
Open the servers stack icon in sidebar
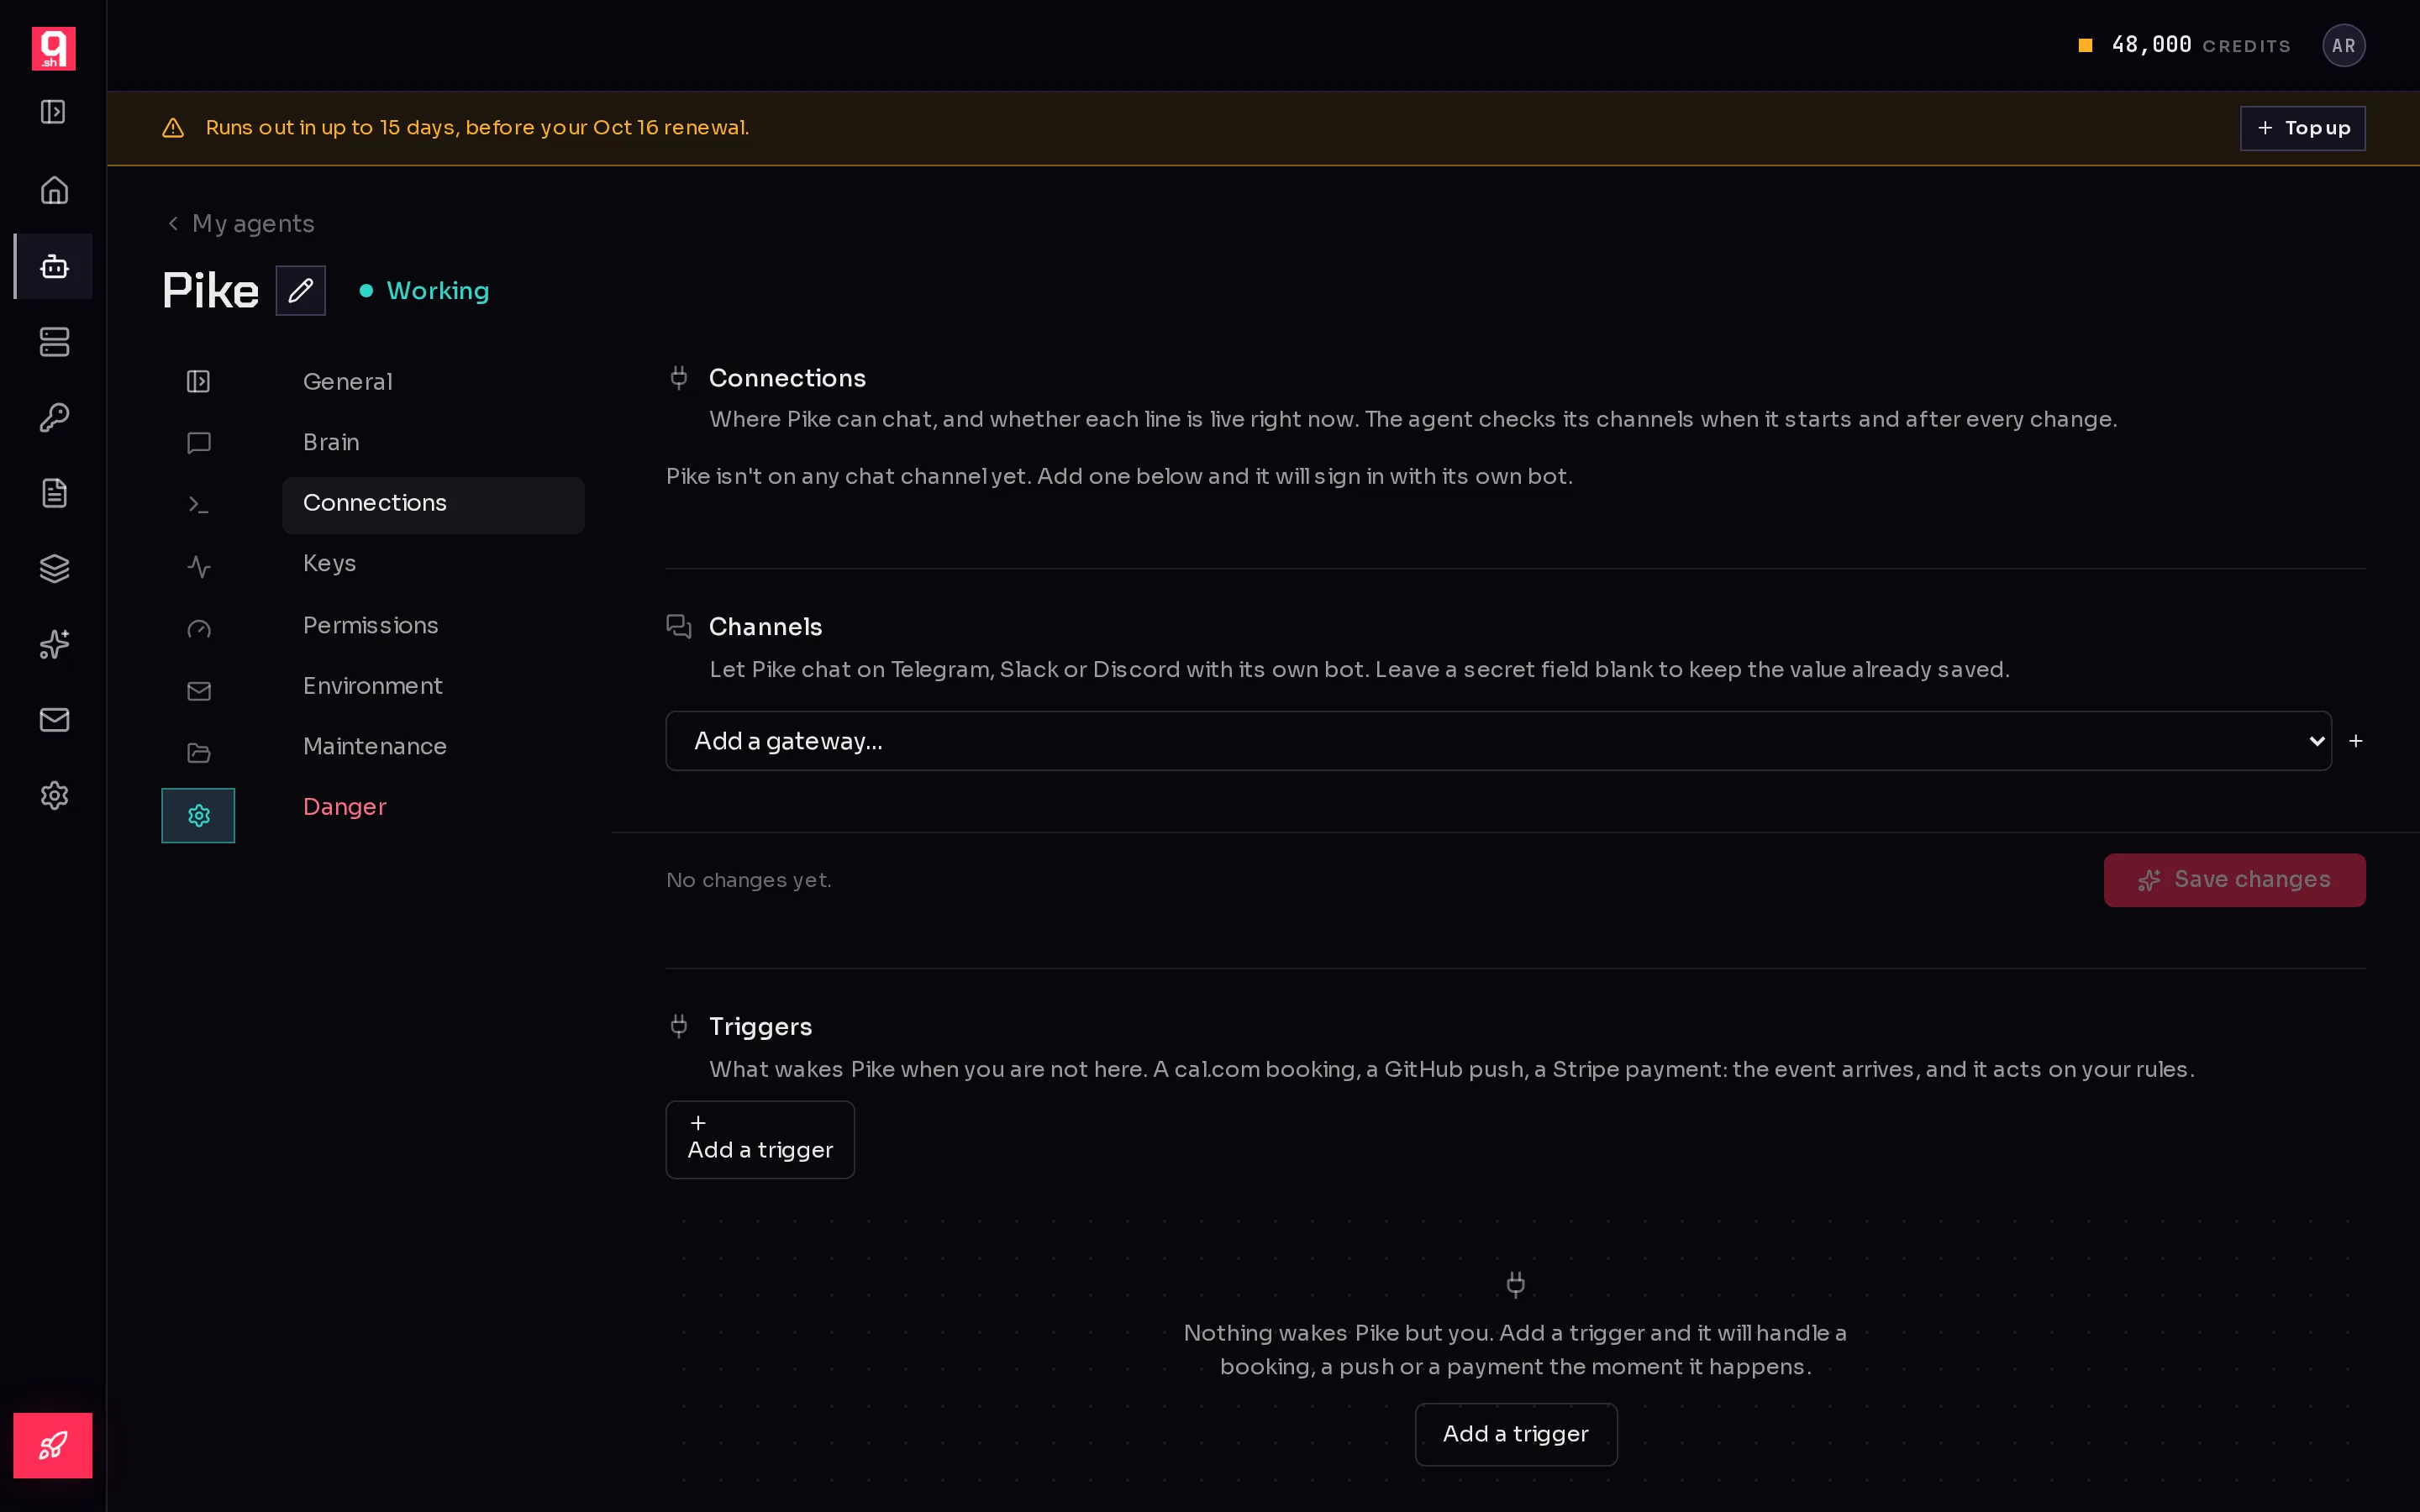(54, 342)
